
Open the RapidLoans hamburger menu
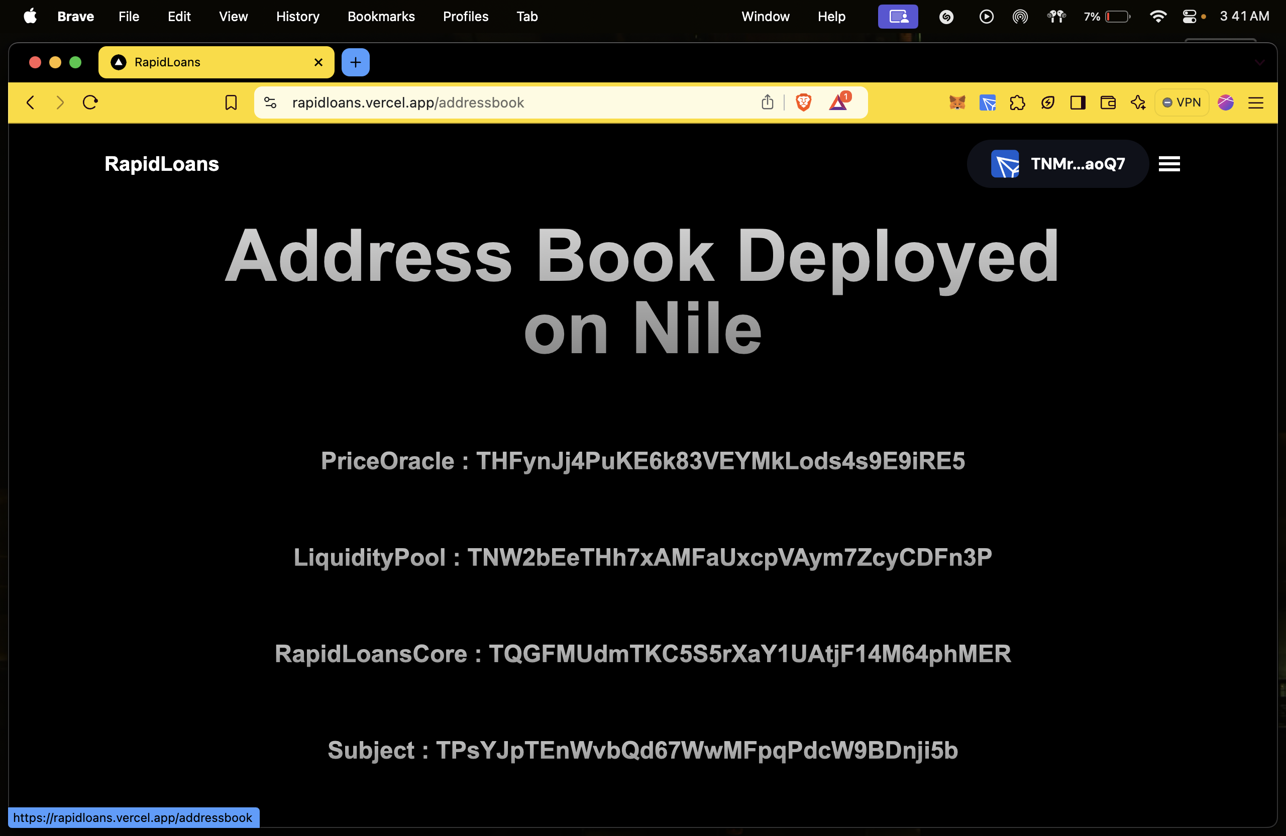click(1169, 164)
